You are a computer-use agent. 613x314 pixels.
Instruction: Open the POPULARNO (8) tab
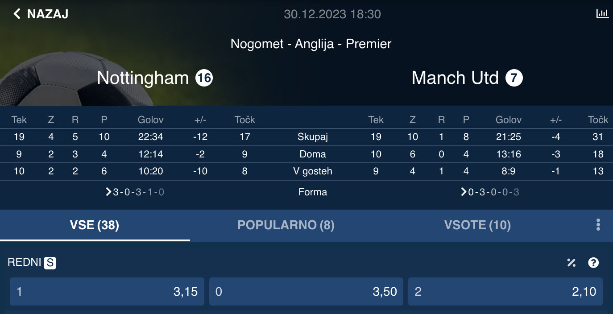(286, 225)
